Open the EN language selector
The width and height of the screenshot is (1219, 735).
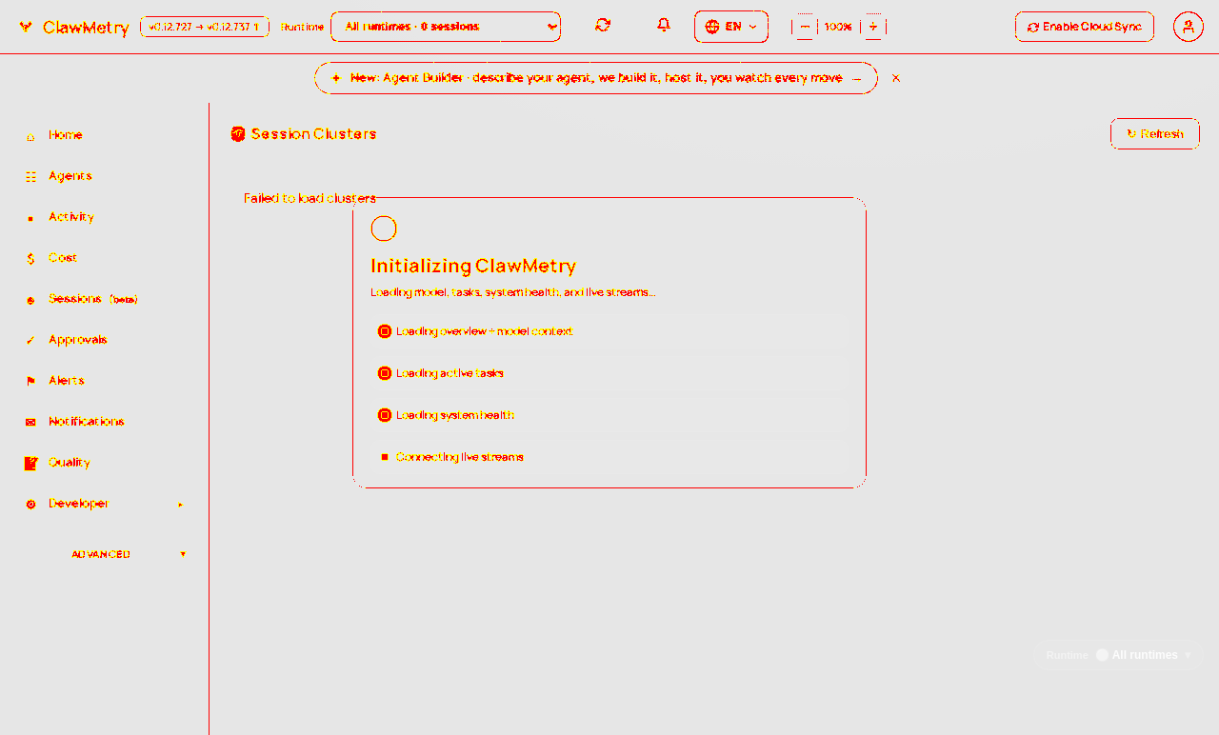tap(731, 27)
